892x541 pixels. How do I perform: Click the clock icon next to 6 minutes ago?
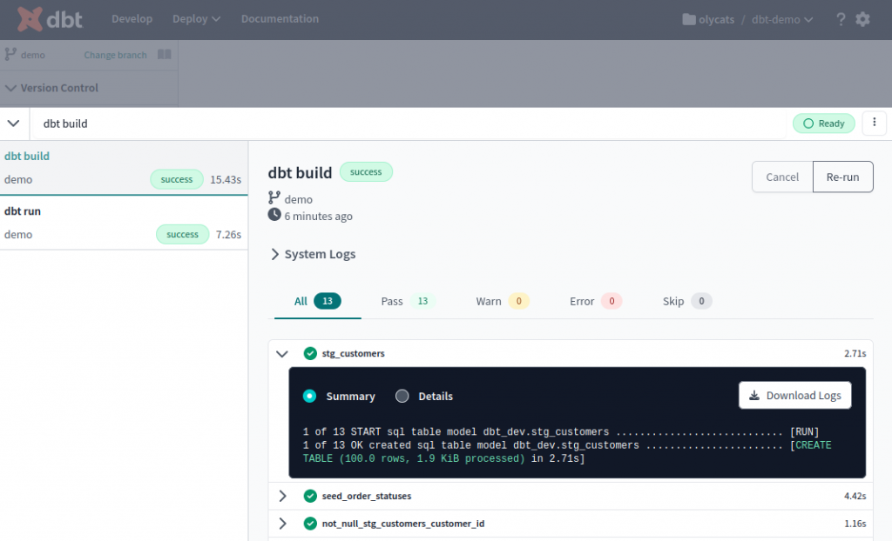click(x=274, y=215)
